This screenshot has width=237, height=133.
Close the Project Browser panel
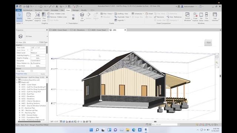(47, 77)
